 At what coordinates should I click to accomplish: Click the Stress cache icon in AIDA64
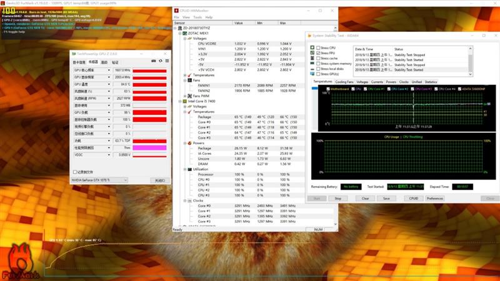(x=312, y=58)
